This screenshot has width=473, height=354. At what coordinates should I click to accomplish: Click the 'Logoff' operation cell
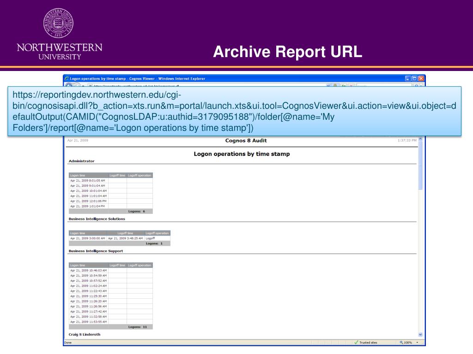point(157,238)
